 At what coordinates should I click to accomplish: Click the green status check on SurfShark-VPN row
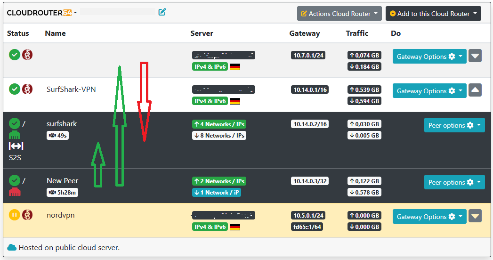coord(15,89)
